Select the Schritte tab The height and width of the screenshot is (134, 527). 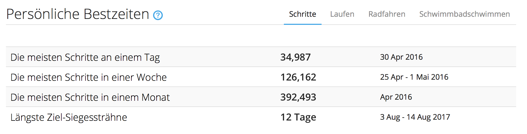click(x=303, y=14)
